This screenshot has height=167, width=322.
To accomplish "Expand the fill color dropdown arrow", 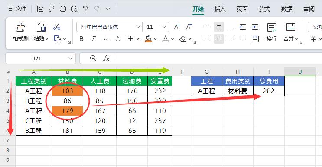I will [x=155, y=39].
